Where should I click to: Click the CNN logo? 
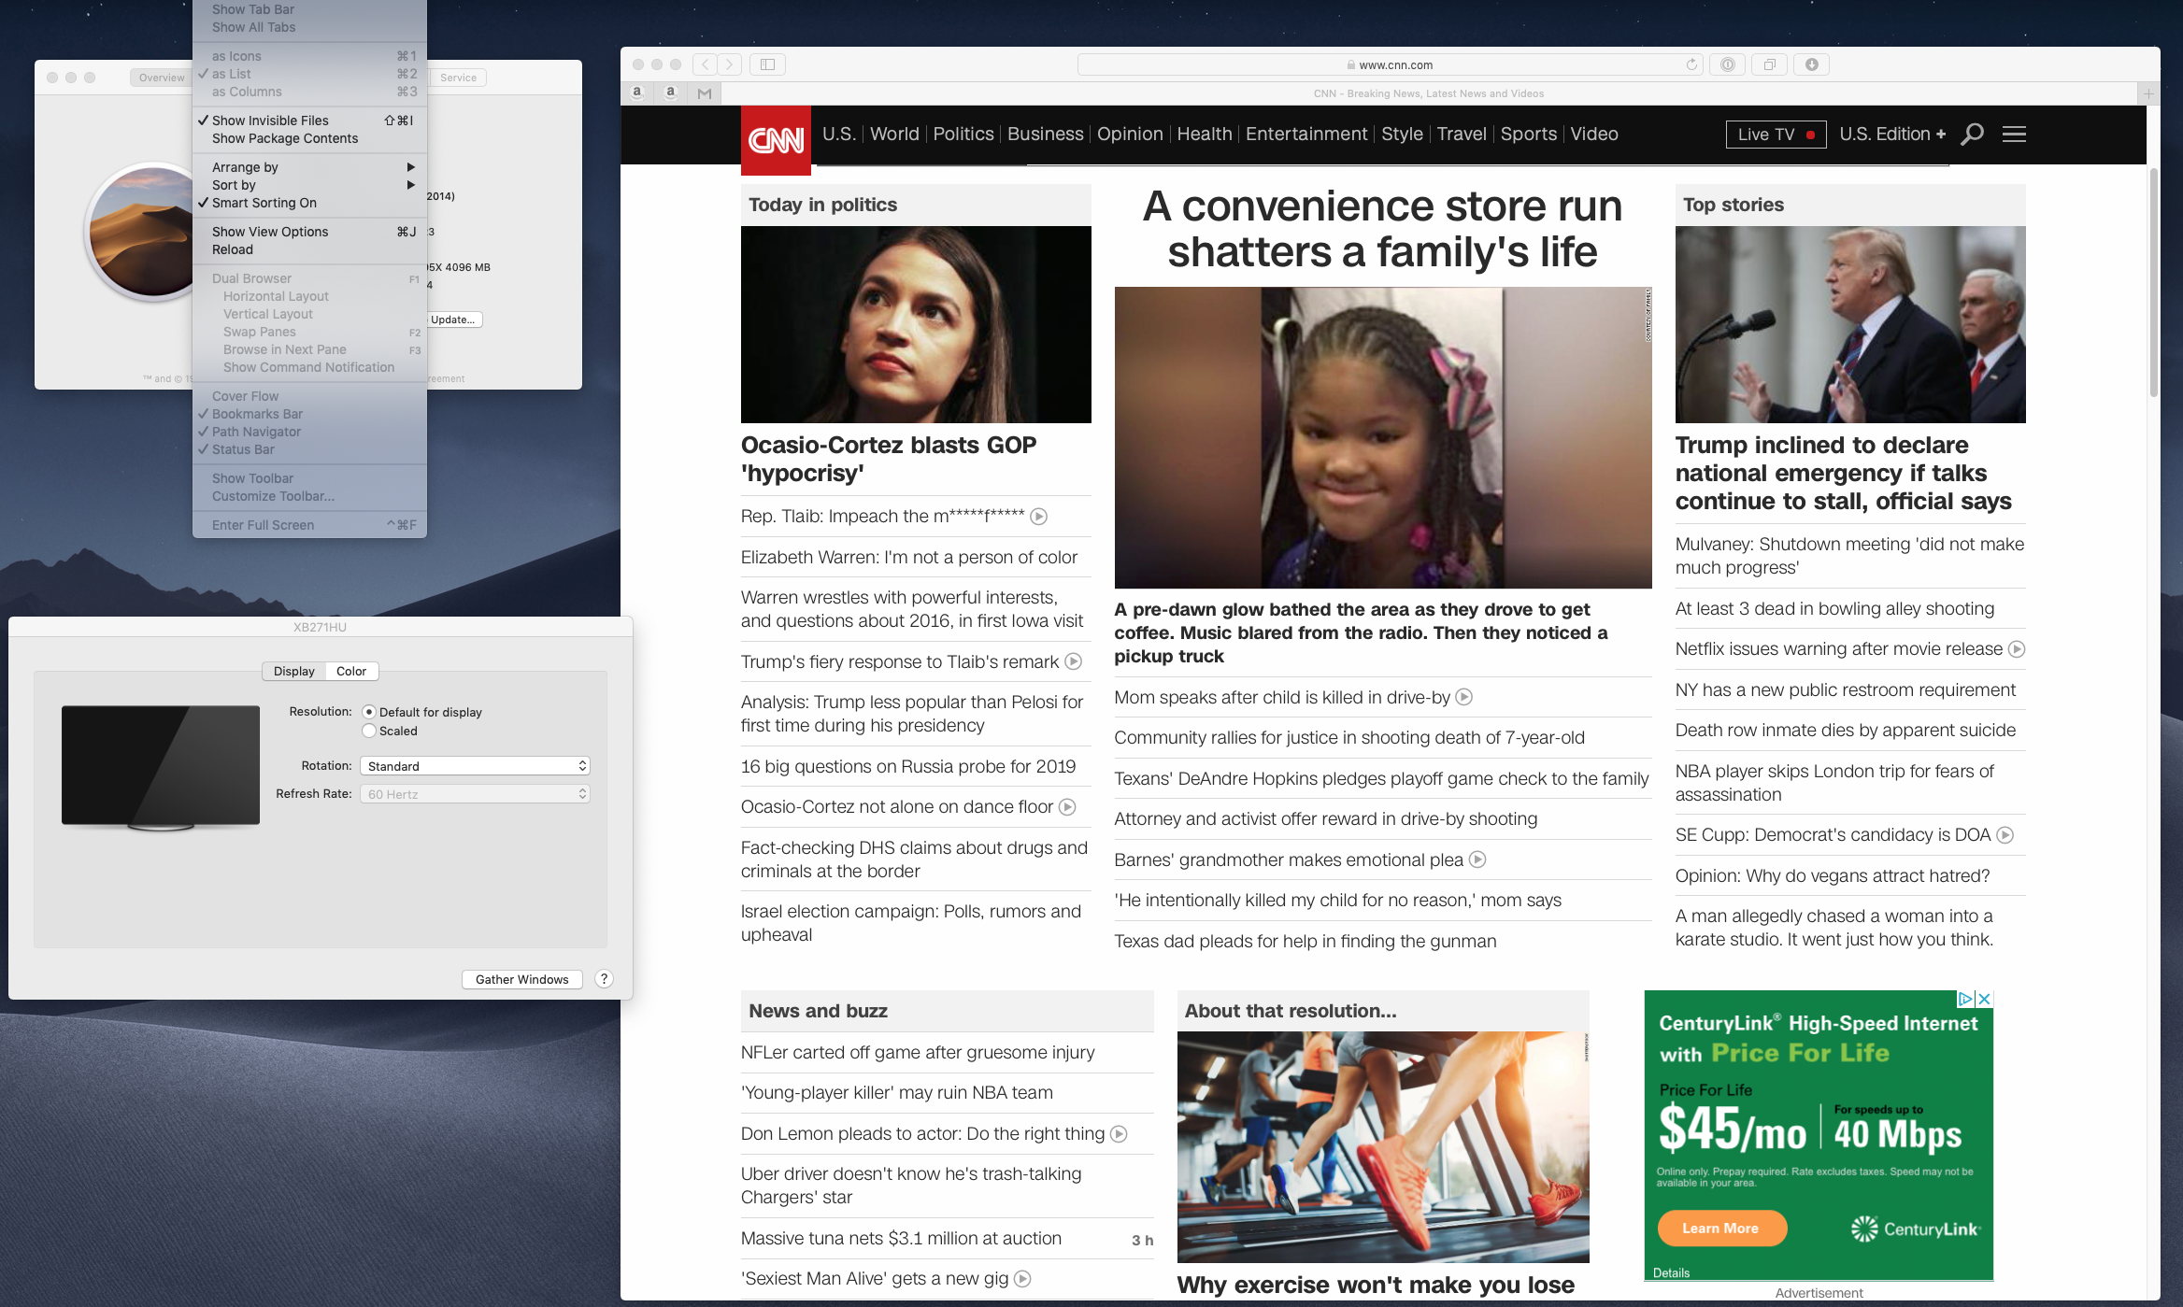(776, 140)
